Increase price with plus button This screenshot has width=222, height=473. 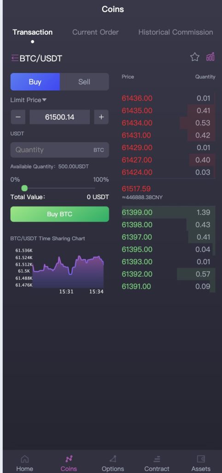[x=101, y=117]
